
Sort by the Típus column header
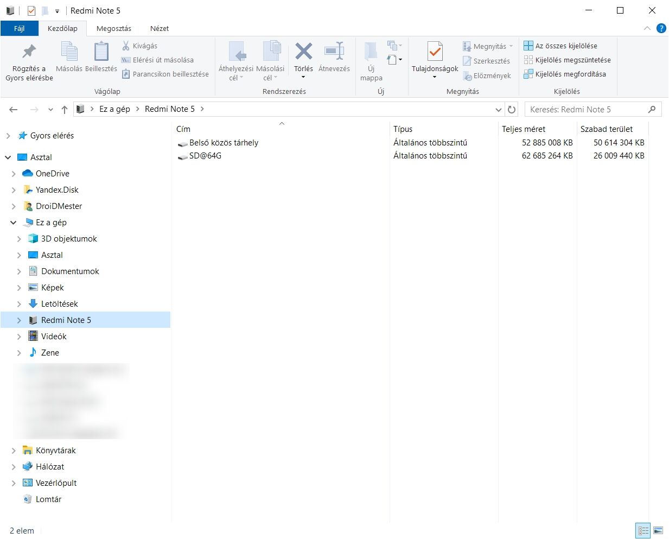pos(444,129)
